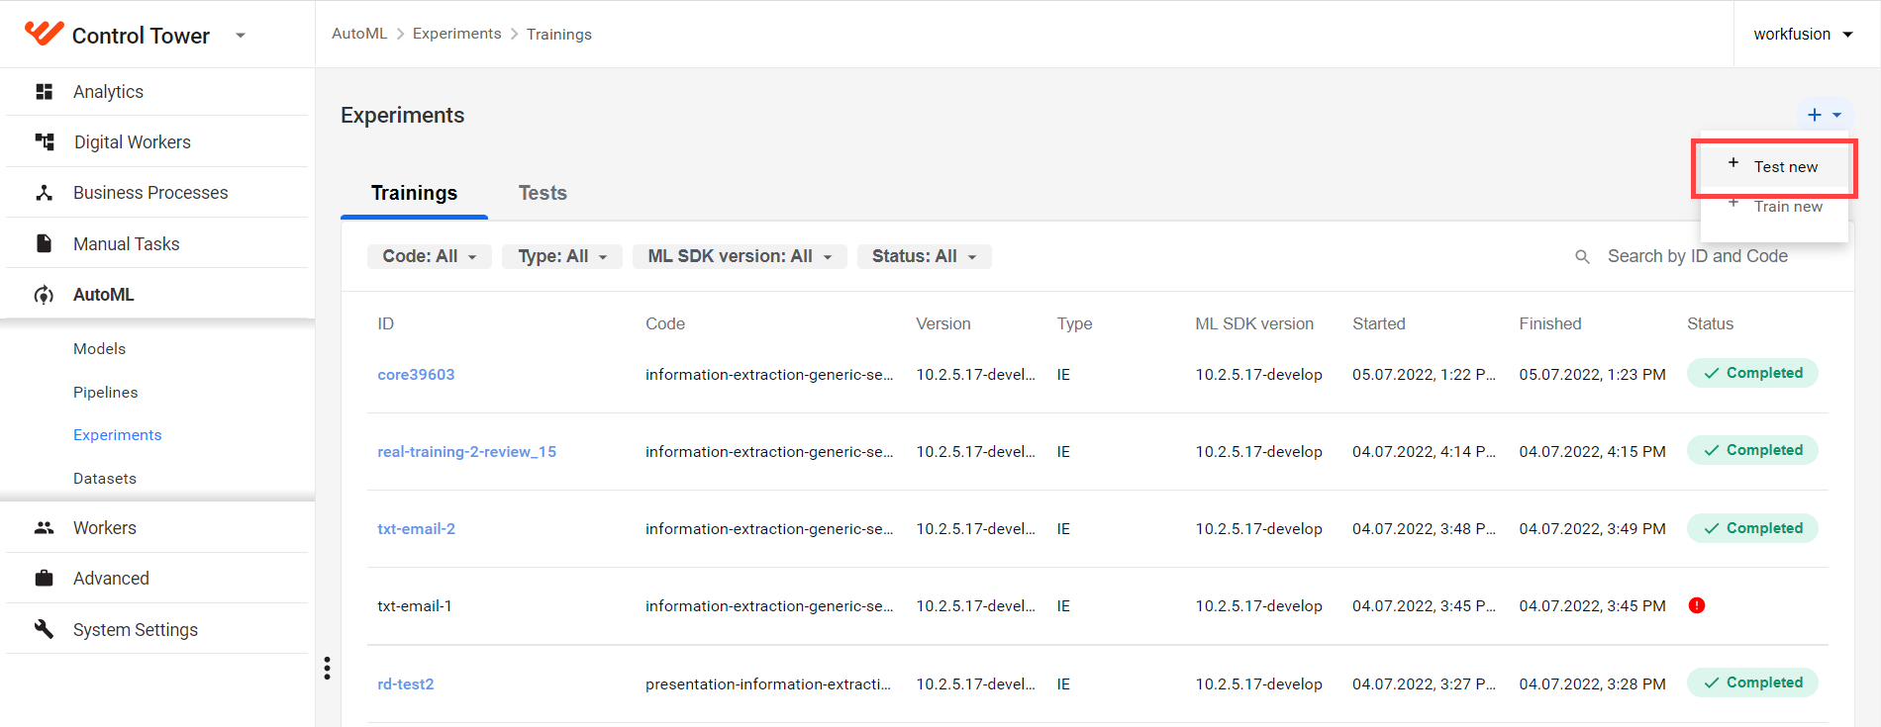Click 04.07.2022, 3:45 PM finished cell

point(1592,606)
